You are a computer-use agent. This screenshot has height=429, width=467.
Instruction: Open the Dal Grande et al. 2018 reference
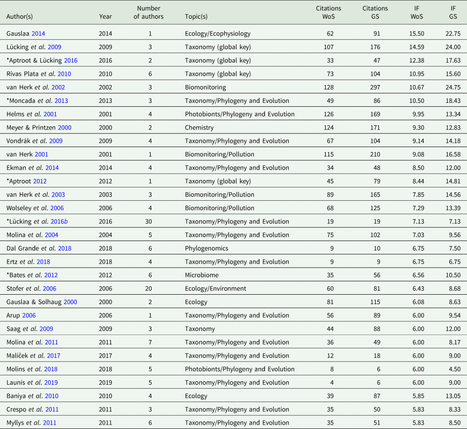[x=64, y=248]
